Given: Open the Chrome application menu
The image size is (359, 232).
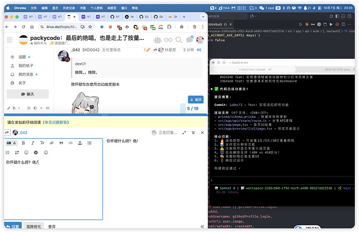Looking at the screenshot, I should click(20, 8).
